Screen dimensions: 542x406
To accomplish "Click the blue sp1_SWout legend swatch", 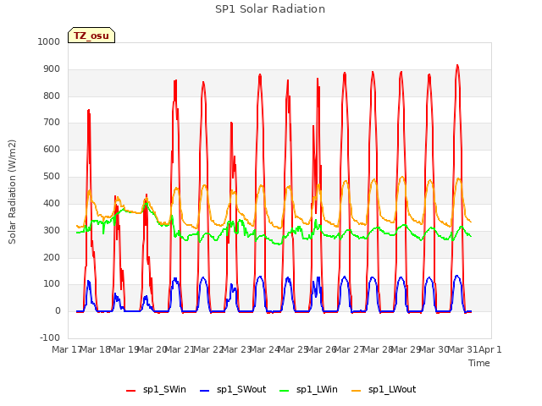I will point(205,391).
